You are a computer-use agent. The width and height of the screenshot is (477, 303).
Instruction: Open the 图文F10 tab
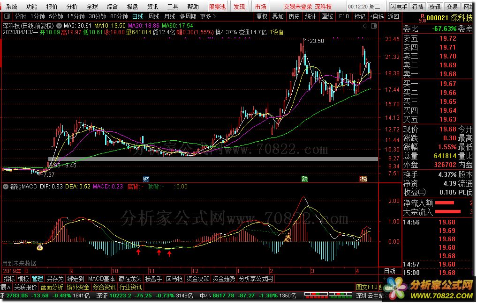[367, 287]
